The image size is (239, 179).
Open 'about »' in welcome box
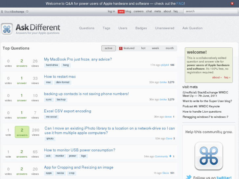point(217,78)
